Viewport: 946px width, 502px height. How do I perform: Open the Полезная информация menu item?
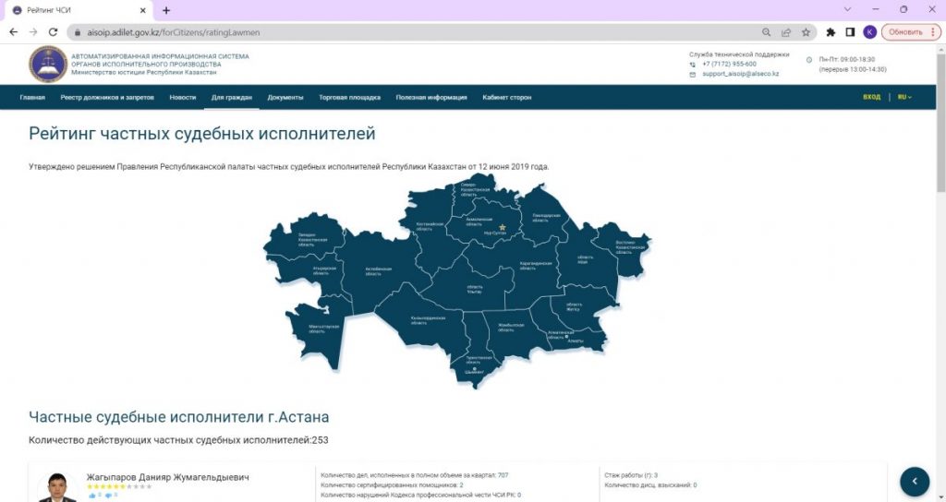click(431, 97)
